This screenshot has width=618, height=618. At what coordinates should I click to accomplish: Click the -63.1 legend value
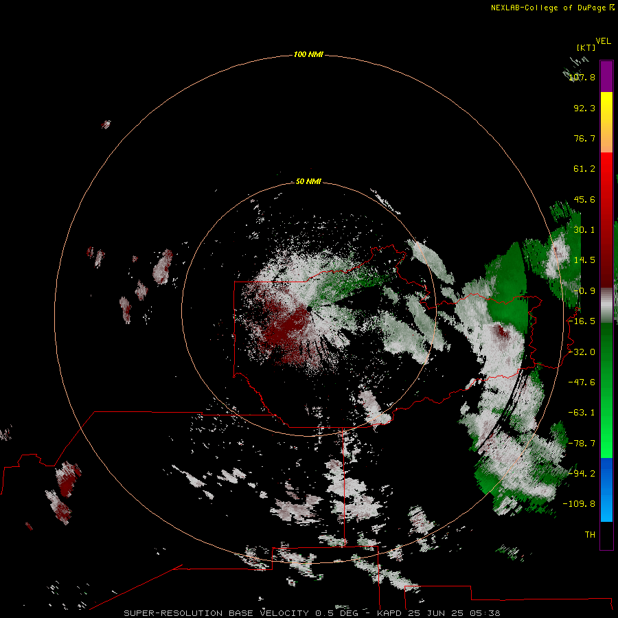click(x=582, y=413)
